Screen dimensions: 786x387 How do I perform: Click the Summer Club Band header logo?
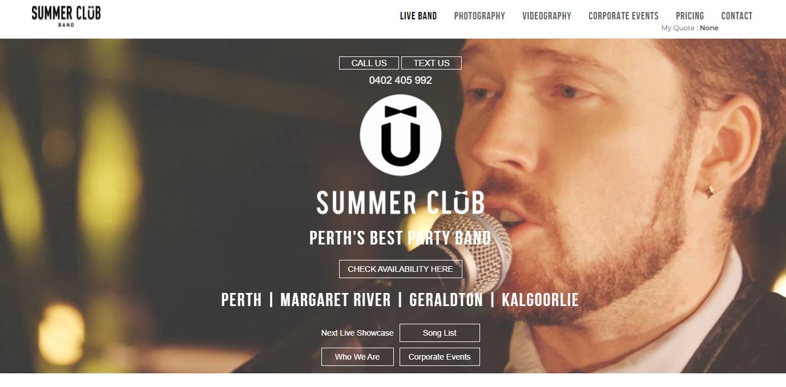pos(66,16)
